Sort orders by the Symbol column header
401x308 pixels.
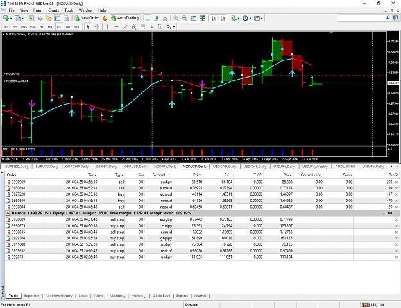tap(158, 175)
